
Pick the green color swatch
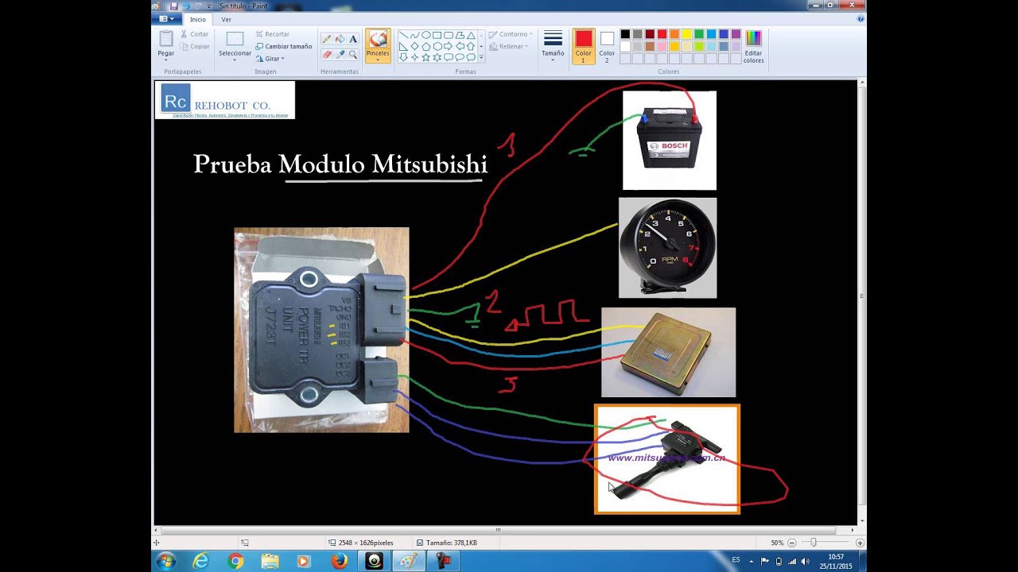pyautogui.click(x=699, y=34)
